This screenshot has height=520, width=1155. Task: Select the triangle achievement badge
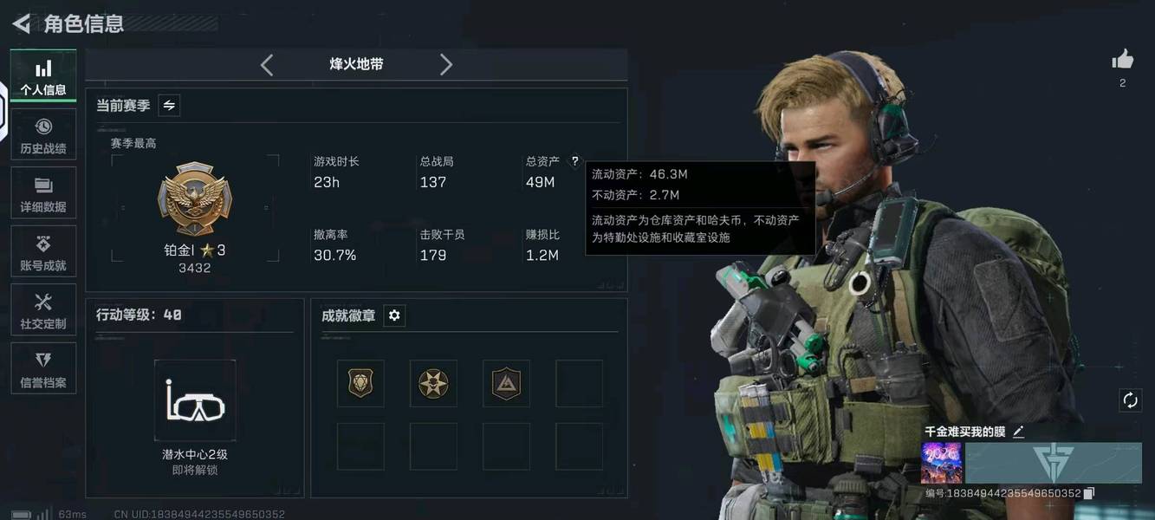[x=506, y=383]
